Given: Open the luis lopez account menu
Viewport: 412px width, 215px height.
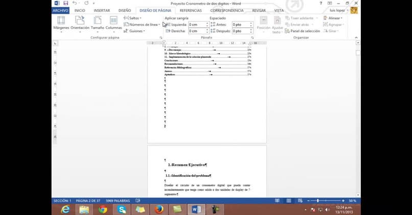Looking at the screenshot, I should coord(339,11).
